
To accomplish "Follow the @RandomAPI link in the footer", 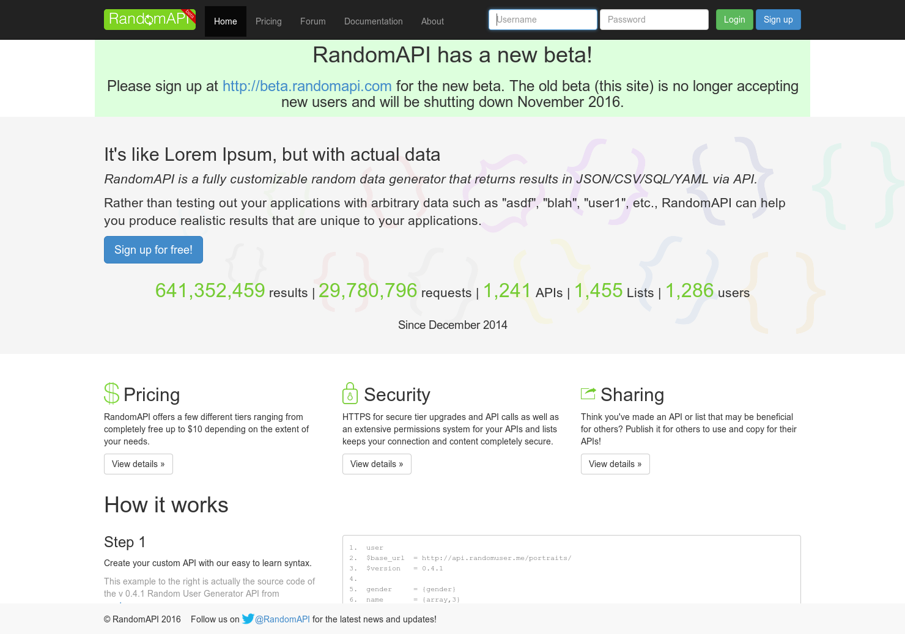I will pos(282,619).
